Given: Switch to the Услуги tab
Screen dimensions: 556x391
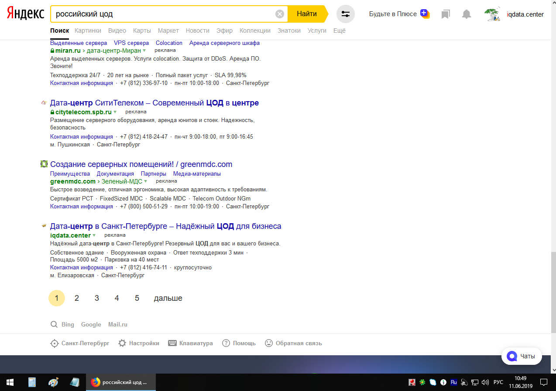Looking at the screenshot, I should (317, 31).
